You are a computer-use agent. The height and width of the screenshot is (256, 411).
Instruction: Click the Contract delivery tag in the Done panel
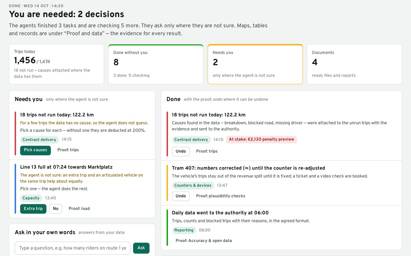(x=191, y=140)
